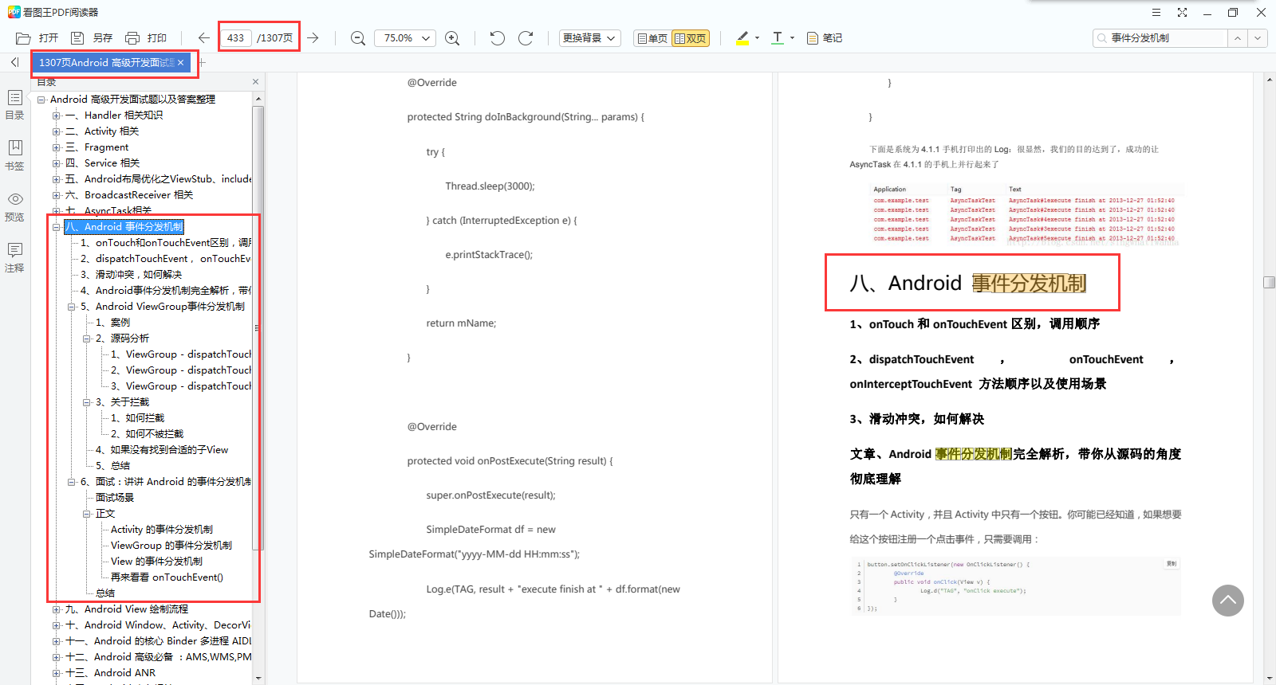This screenshot has width=1276, height=685.
Task: Close the 1307页Android document tab
Action: 181,62
